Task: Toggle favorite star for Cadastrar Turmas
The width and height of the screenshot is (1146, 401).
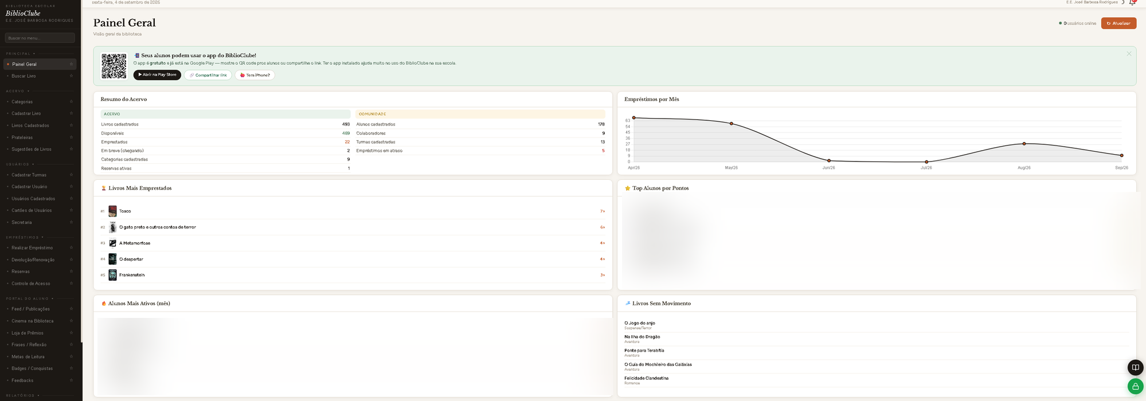Action: point(71,175)
